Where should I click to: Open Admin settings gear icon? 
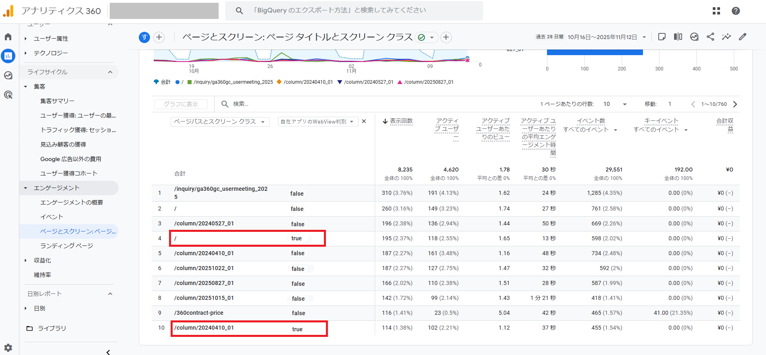tap(8, 348)
